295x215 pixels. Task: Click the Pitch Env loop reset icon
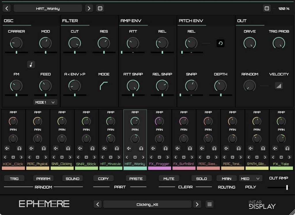(x=220, y=43)
